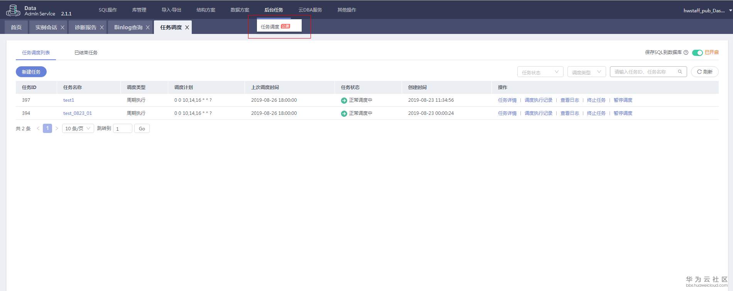Click 终止任务 for task test_0823_01

tap(596, 113)
